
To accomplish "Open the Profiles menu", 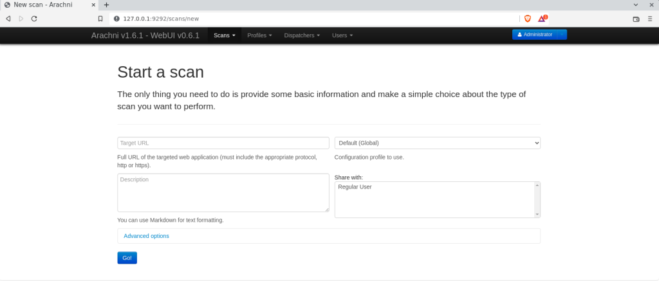I will tap(259, 35).
